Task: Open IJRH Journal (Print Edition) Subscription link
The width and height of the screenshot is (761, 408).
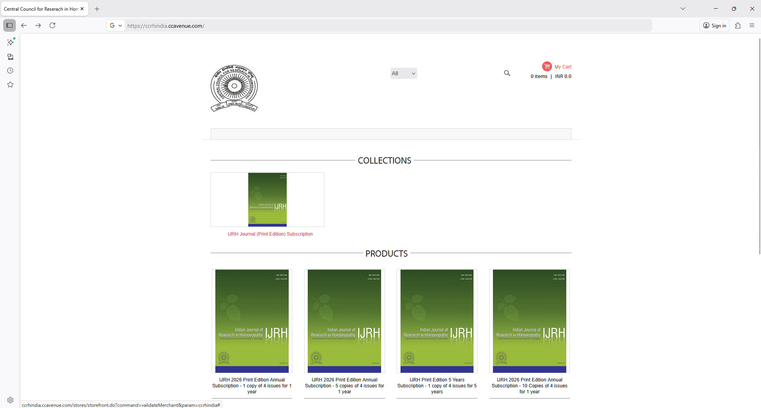Action: pos(270,234)
